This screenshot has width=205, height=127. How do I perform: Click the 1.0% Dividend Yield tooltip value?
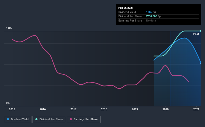point(149,12)
